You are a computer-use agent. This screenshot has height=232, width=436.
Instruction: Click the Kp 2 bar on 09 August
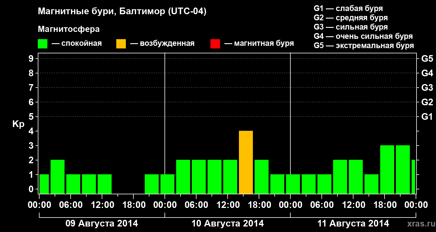[58, 177]
